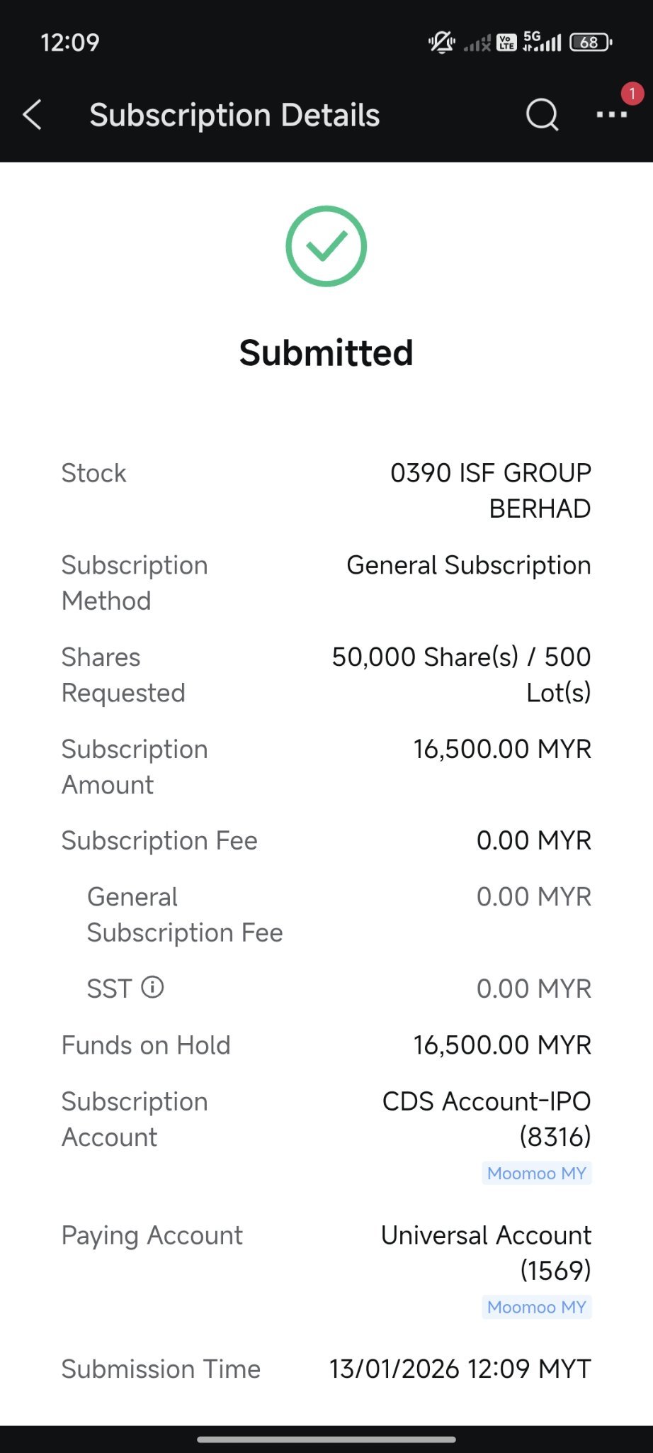Screen dimensions: 653x1453
Task: Select the 0390 ISF GROUP BERHAD stock name
Action: 490,491
